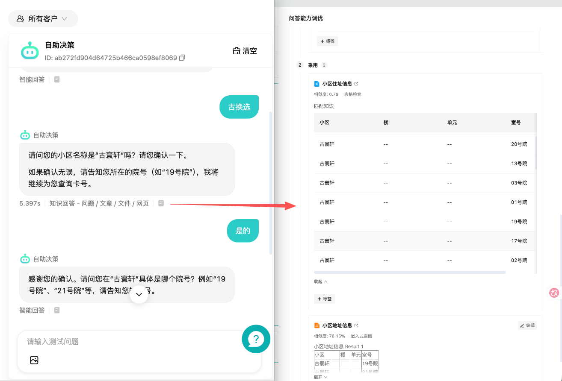The width and height of the screenshot is (562, 381).
Task: Click the 自助决策 robot avatar in the header
Action: 30,51
